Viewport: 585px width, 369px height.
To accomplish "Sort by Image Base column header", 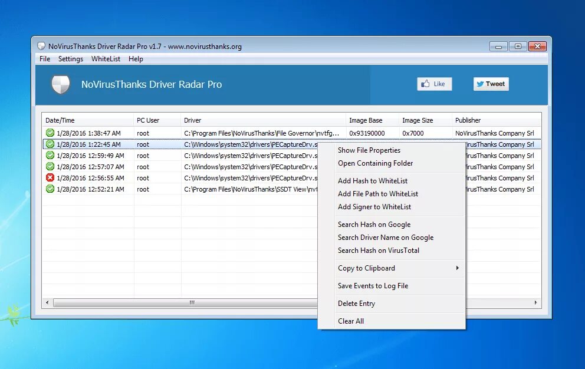I will 372,120.
